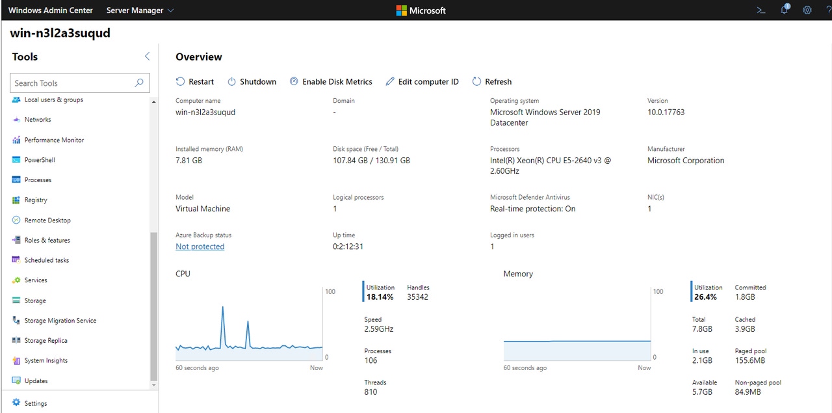Viewport: 832px width, 413px height.
Task: Expand the Server Manager dropdown
Action: (x=139, y=10)
